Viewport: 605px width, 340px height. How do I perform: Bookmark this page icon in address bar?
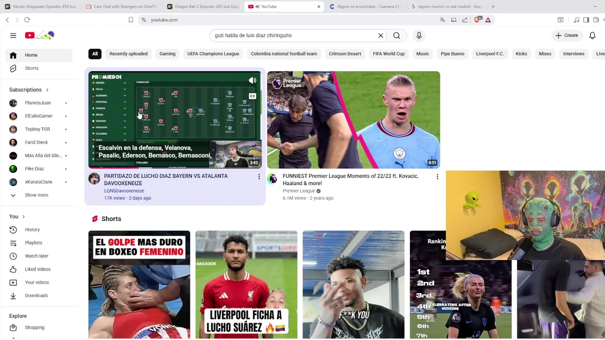click(131, 20)
